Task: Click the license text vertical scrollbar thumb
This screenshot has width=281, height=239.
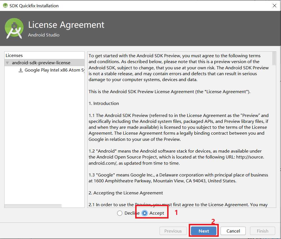Action: coord(274,58)
